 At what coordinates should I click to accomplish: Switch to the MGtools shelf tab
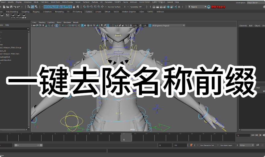[x=160, y=12]
